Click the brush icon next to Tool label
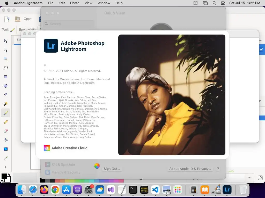This screenshot has width=265, height=198. (x=12, y=30)
